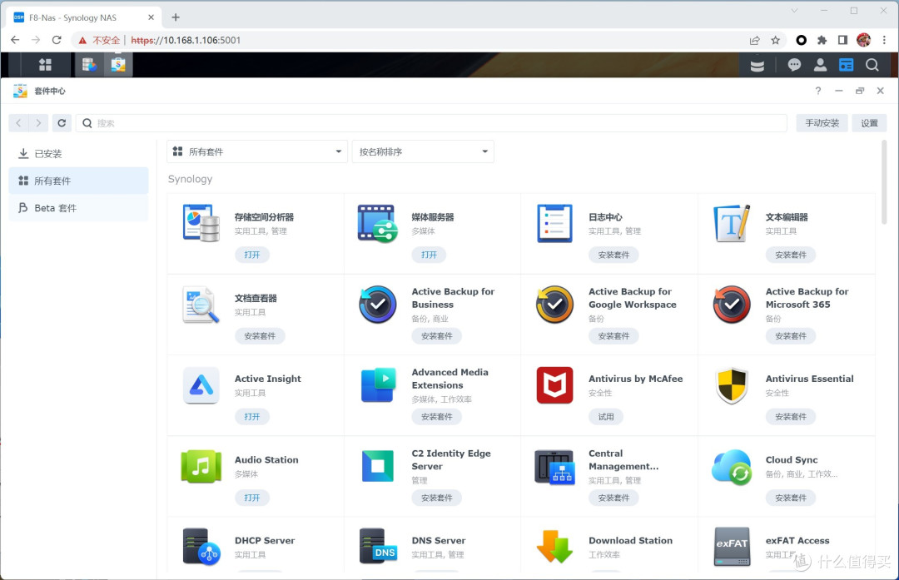
Task: Click the C2 Identity Edge Server icon
Action: (x=378, y=466)
